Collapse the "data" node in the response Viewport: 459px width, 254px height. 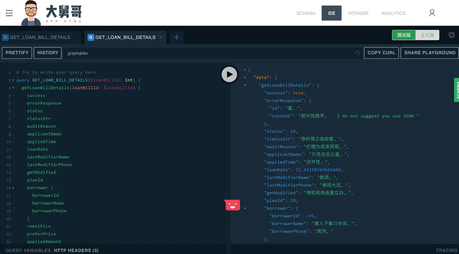pos(245,78)
